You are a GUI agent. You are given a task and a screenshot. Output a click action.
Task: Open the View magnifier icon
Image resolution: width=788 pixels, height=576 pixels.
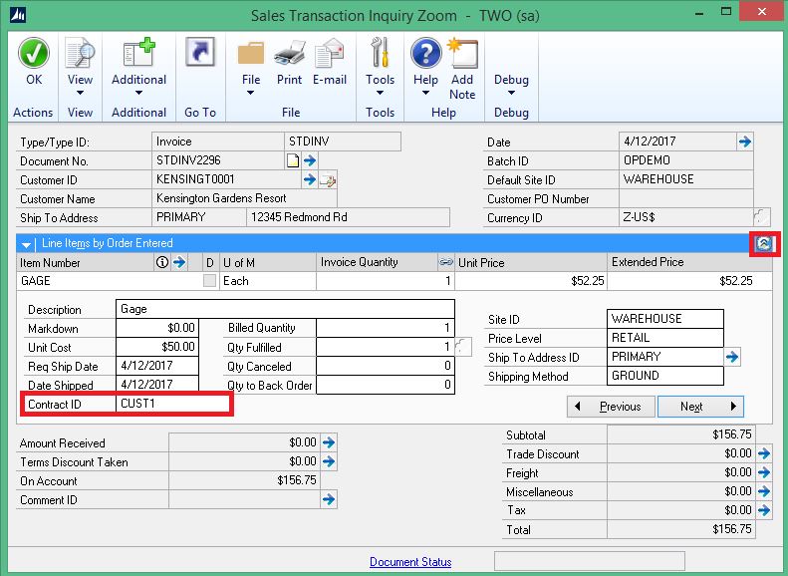point(80,53)
